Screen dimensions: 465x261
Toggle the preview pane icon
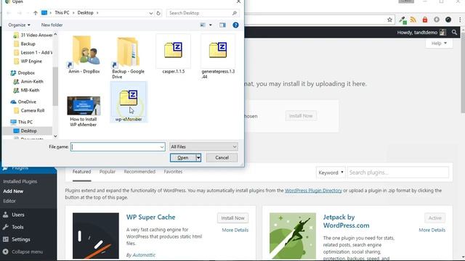[222, 25]
